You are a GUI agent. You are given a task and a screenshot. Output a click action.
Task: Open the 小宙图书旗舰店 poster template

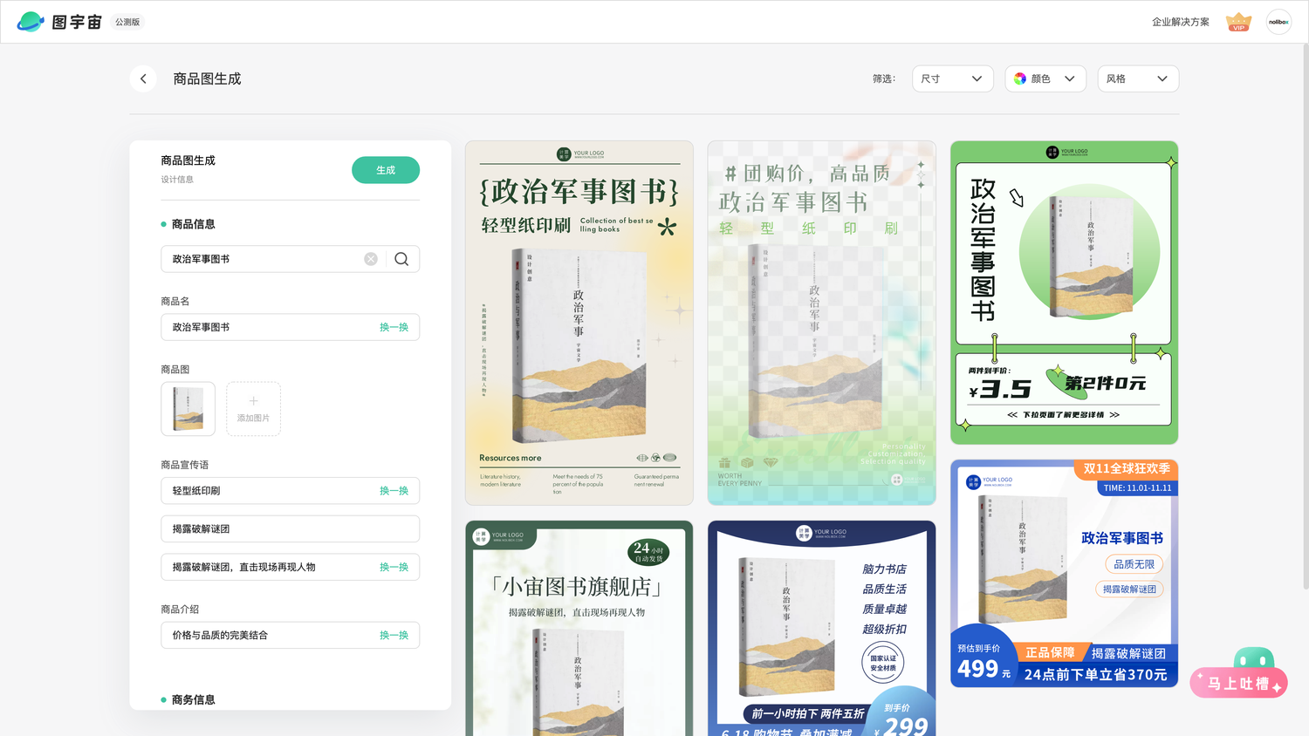579,628
